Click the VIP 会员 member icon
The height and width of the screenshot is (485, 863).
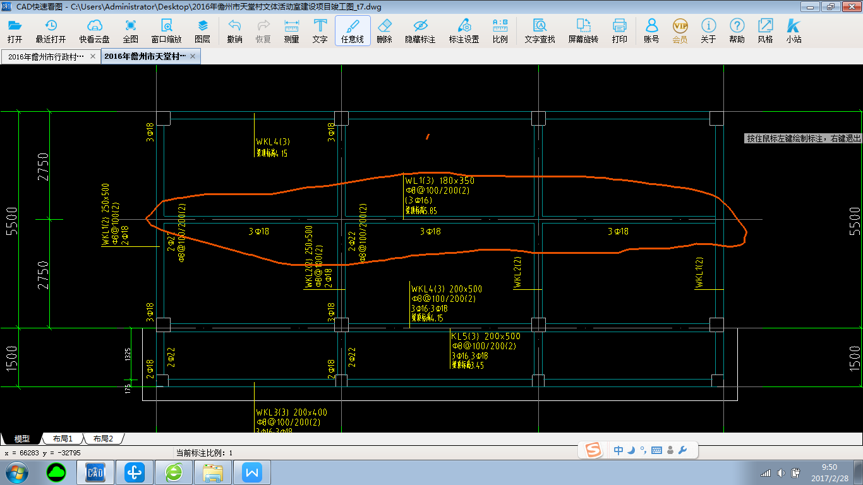(x=680, y=31)
